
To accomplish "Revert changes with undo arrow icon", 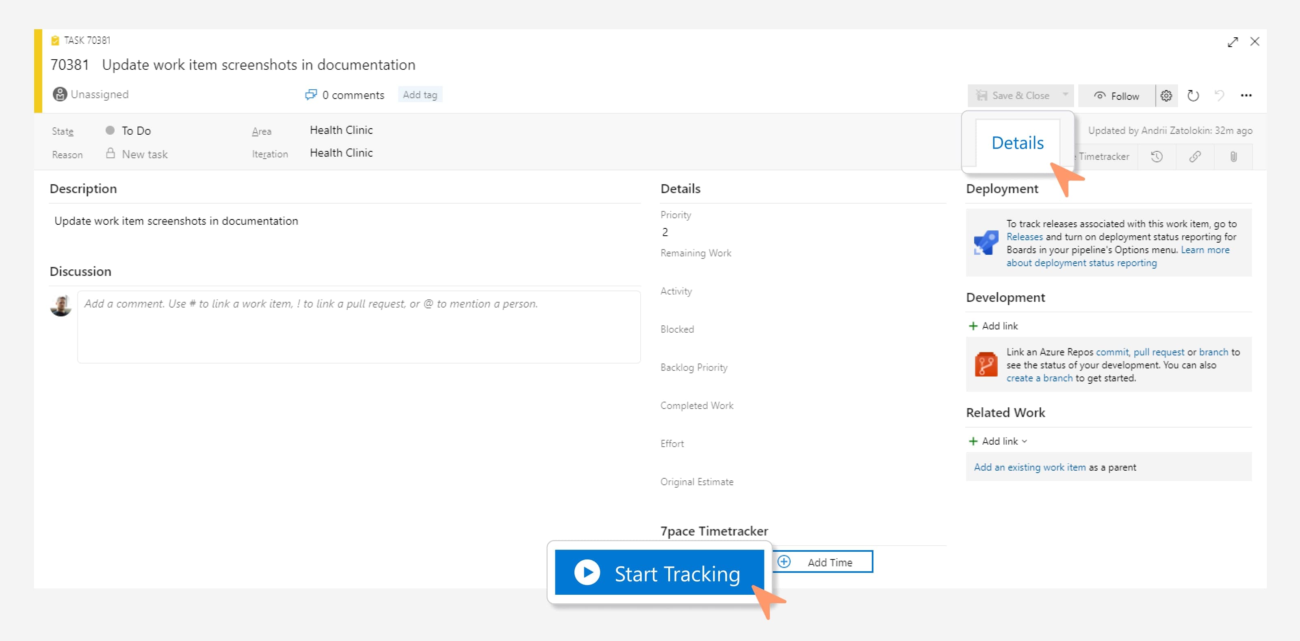I will pyautogui.click(x=1219, y=96).
